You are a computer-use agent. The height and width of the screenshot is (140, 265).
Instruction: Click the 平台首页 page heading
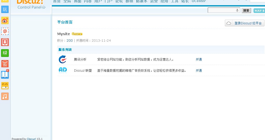coord(65,22)
